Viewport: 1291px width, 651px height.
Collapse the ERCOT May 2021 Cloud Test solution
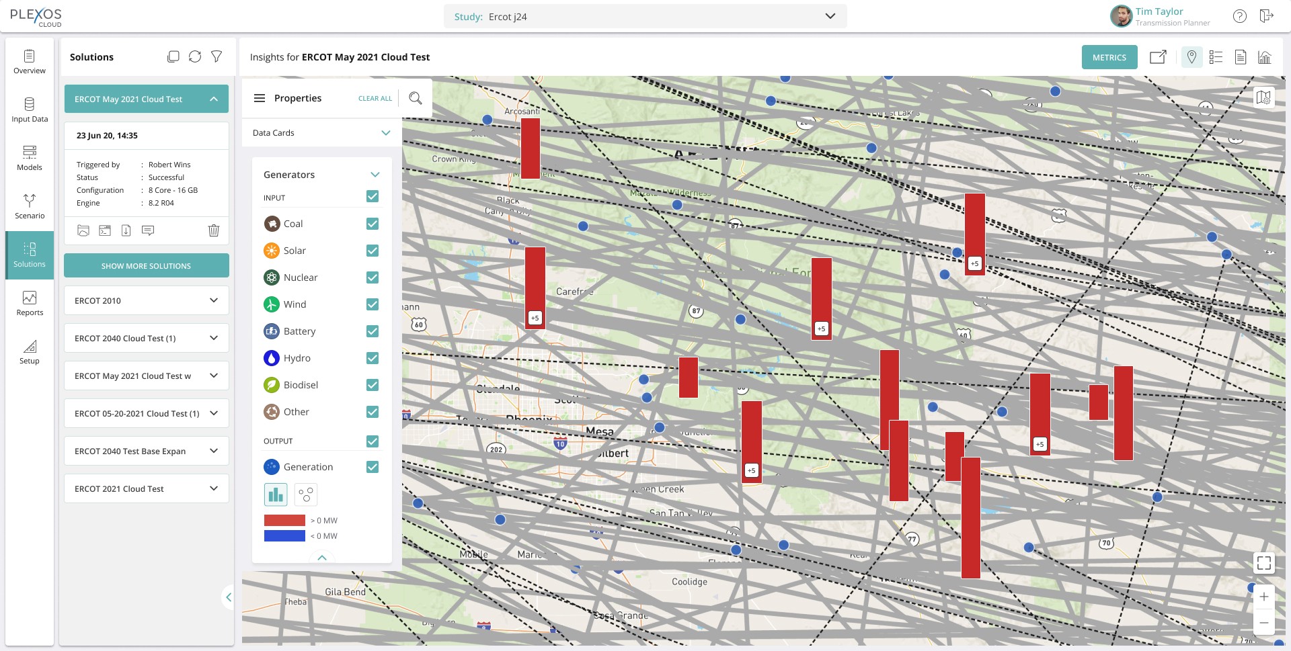coord(147,99)
